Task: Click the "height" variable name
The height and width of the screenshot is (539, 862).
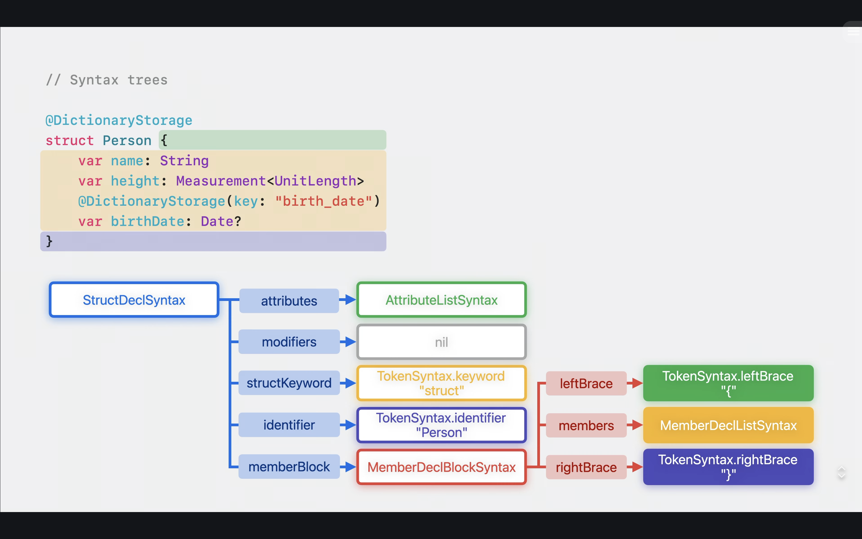Action: coord(135,181)
